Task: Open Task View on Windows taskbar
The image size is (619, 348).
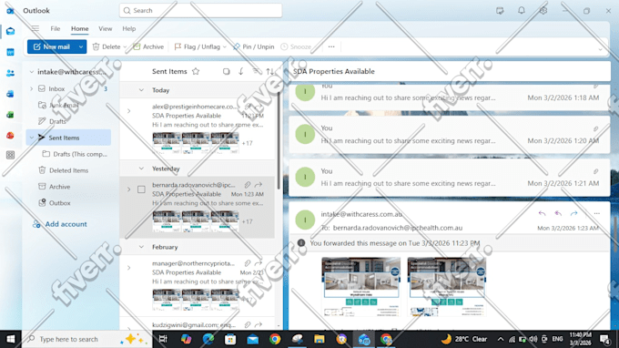Action: coord(163,339)
